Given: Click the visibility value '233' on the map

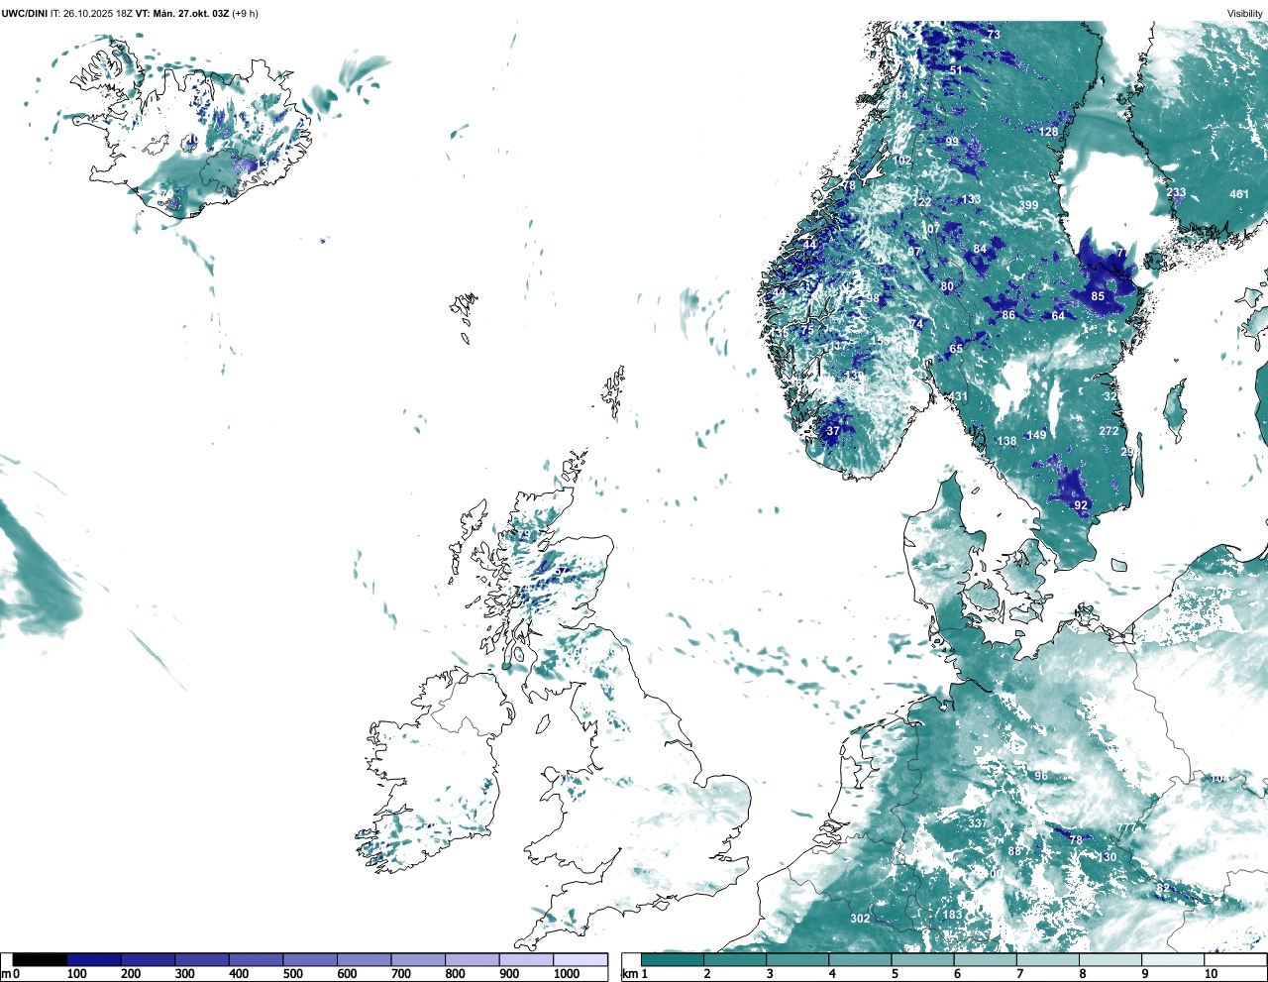Looking at the screenshot, I should tap(1176, 193).
